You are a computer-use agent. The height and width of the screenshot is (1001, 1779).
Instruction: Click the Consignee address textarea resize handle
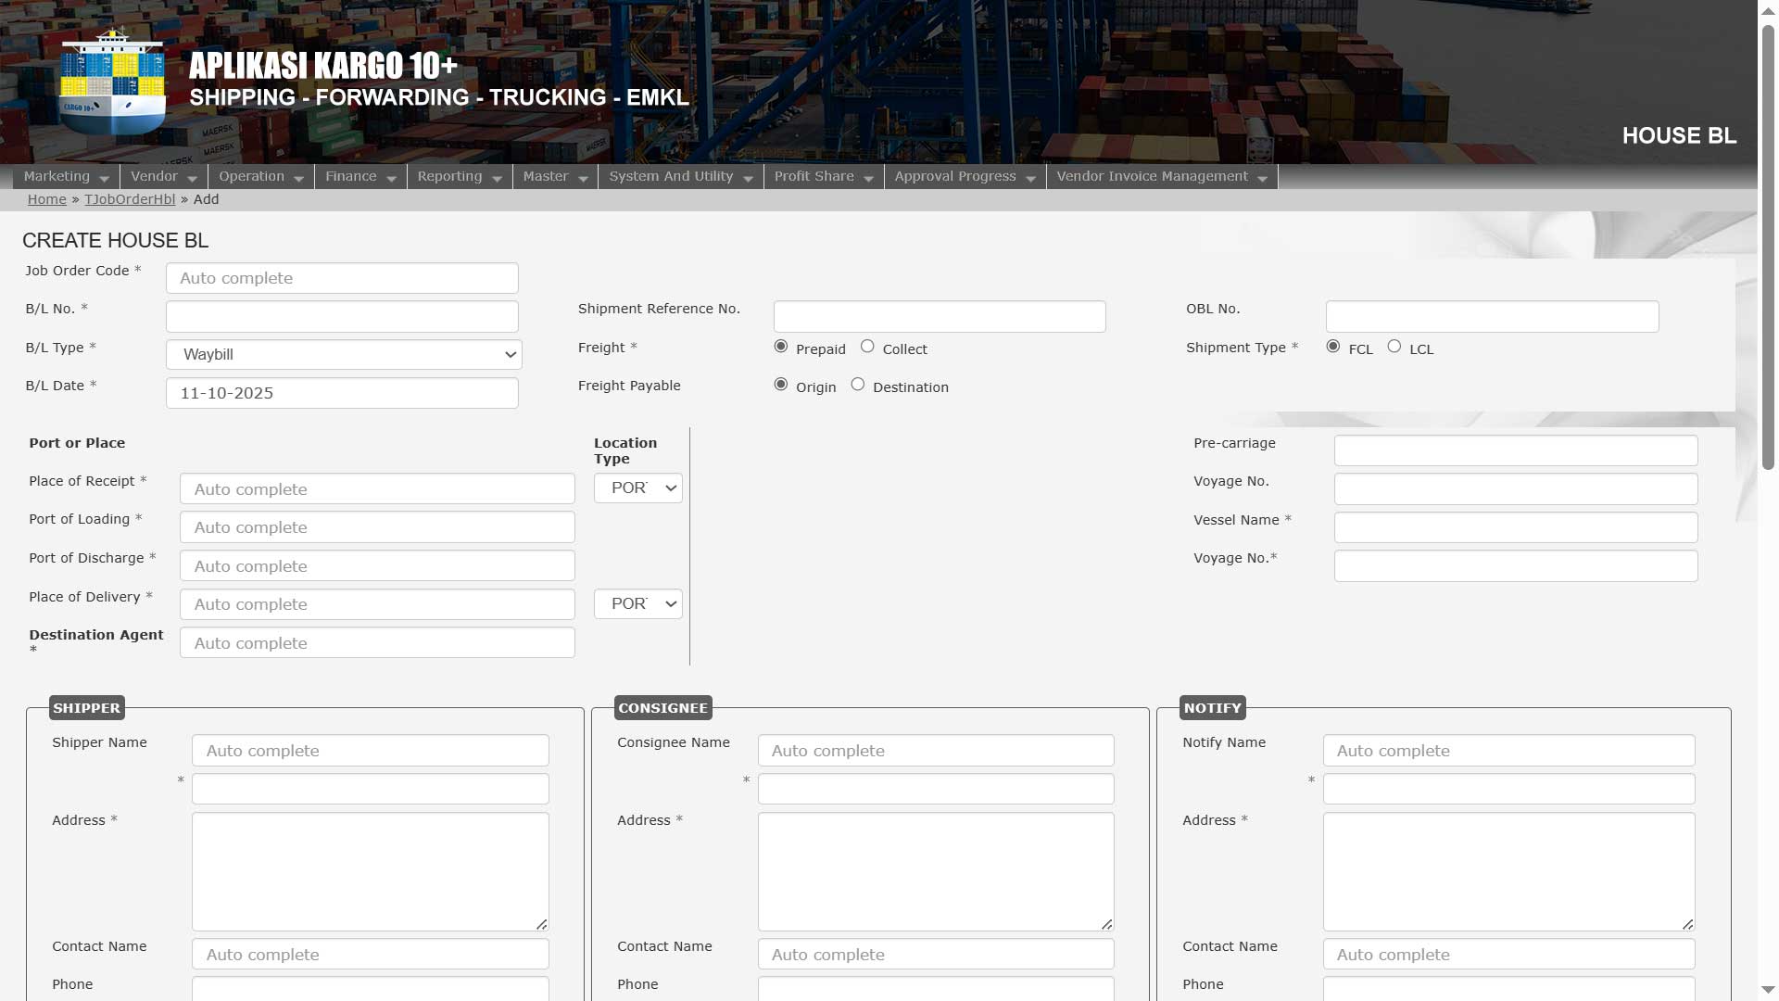click(1107, 924)
